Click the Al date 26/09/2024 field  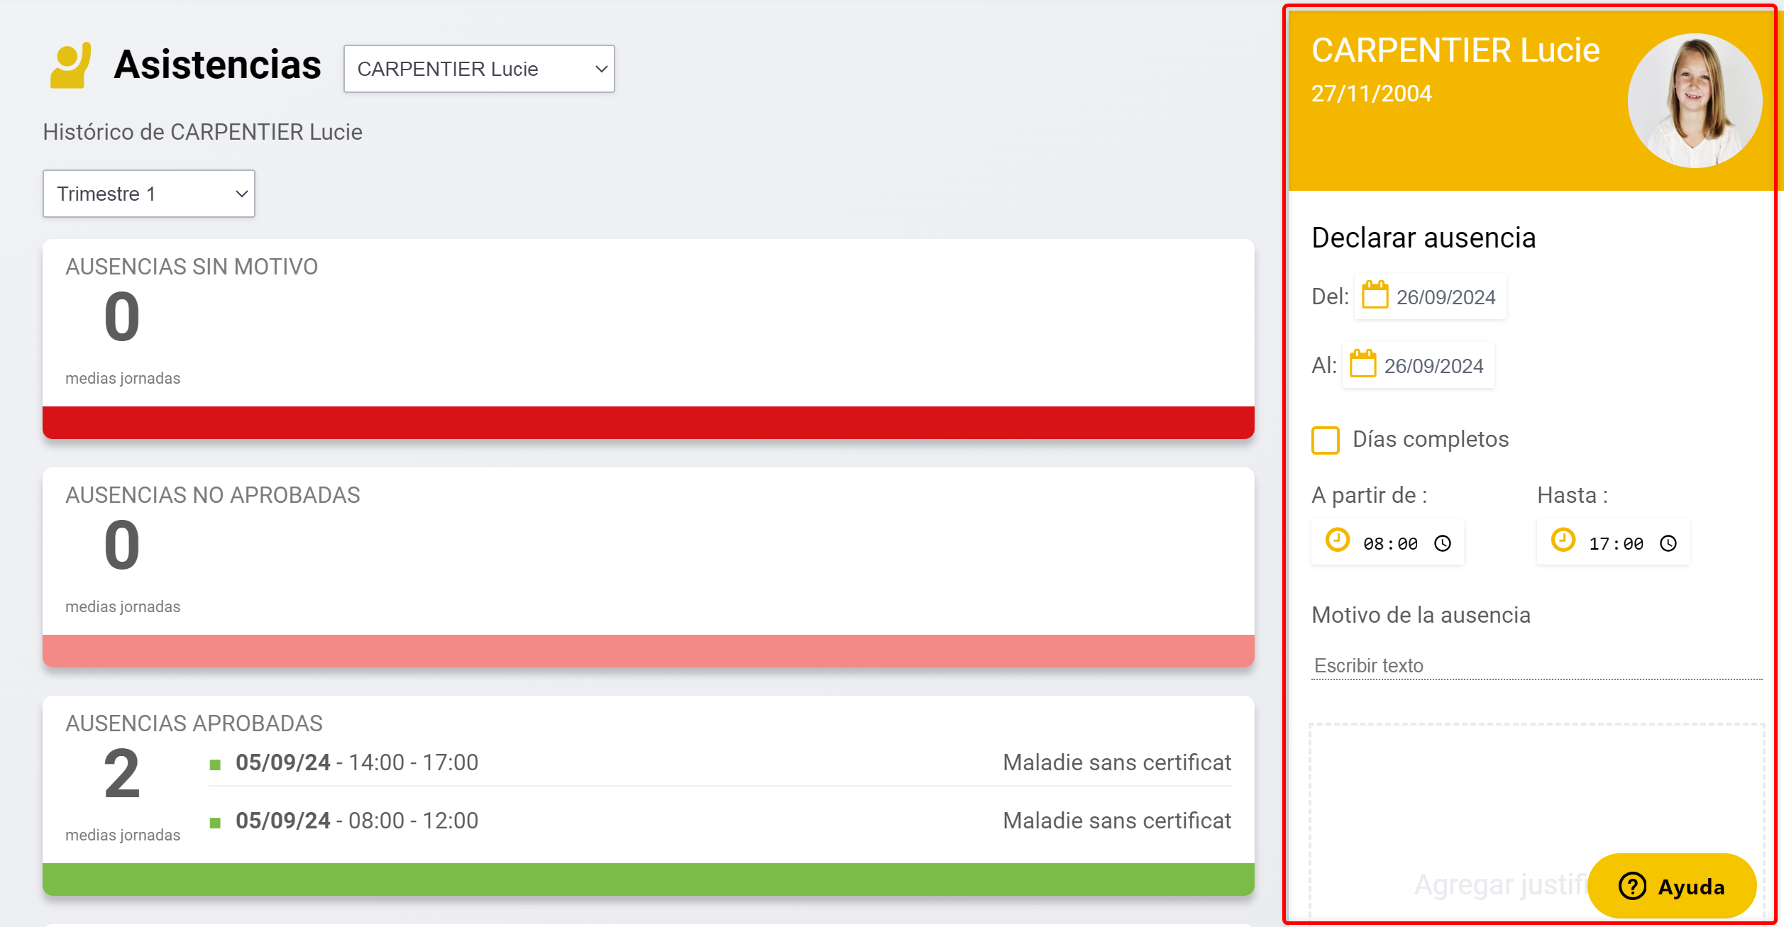[1433, 366]
